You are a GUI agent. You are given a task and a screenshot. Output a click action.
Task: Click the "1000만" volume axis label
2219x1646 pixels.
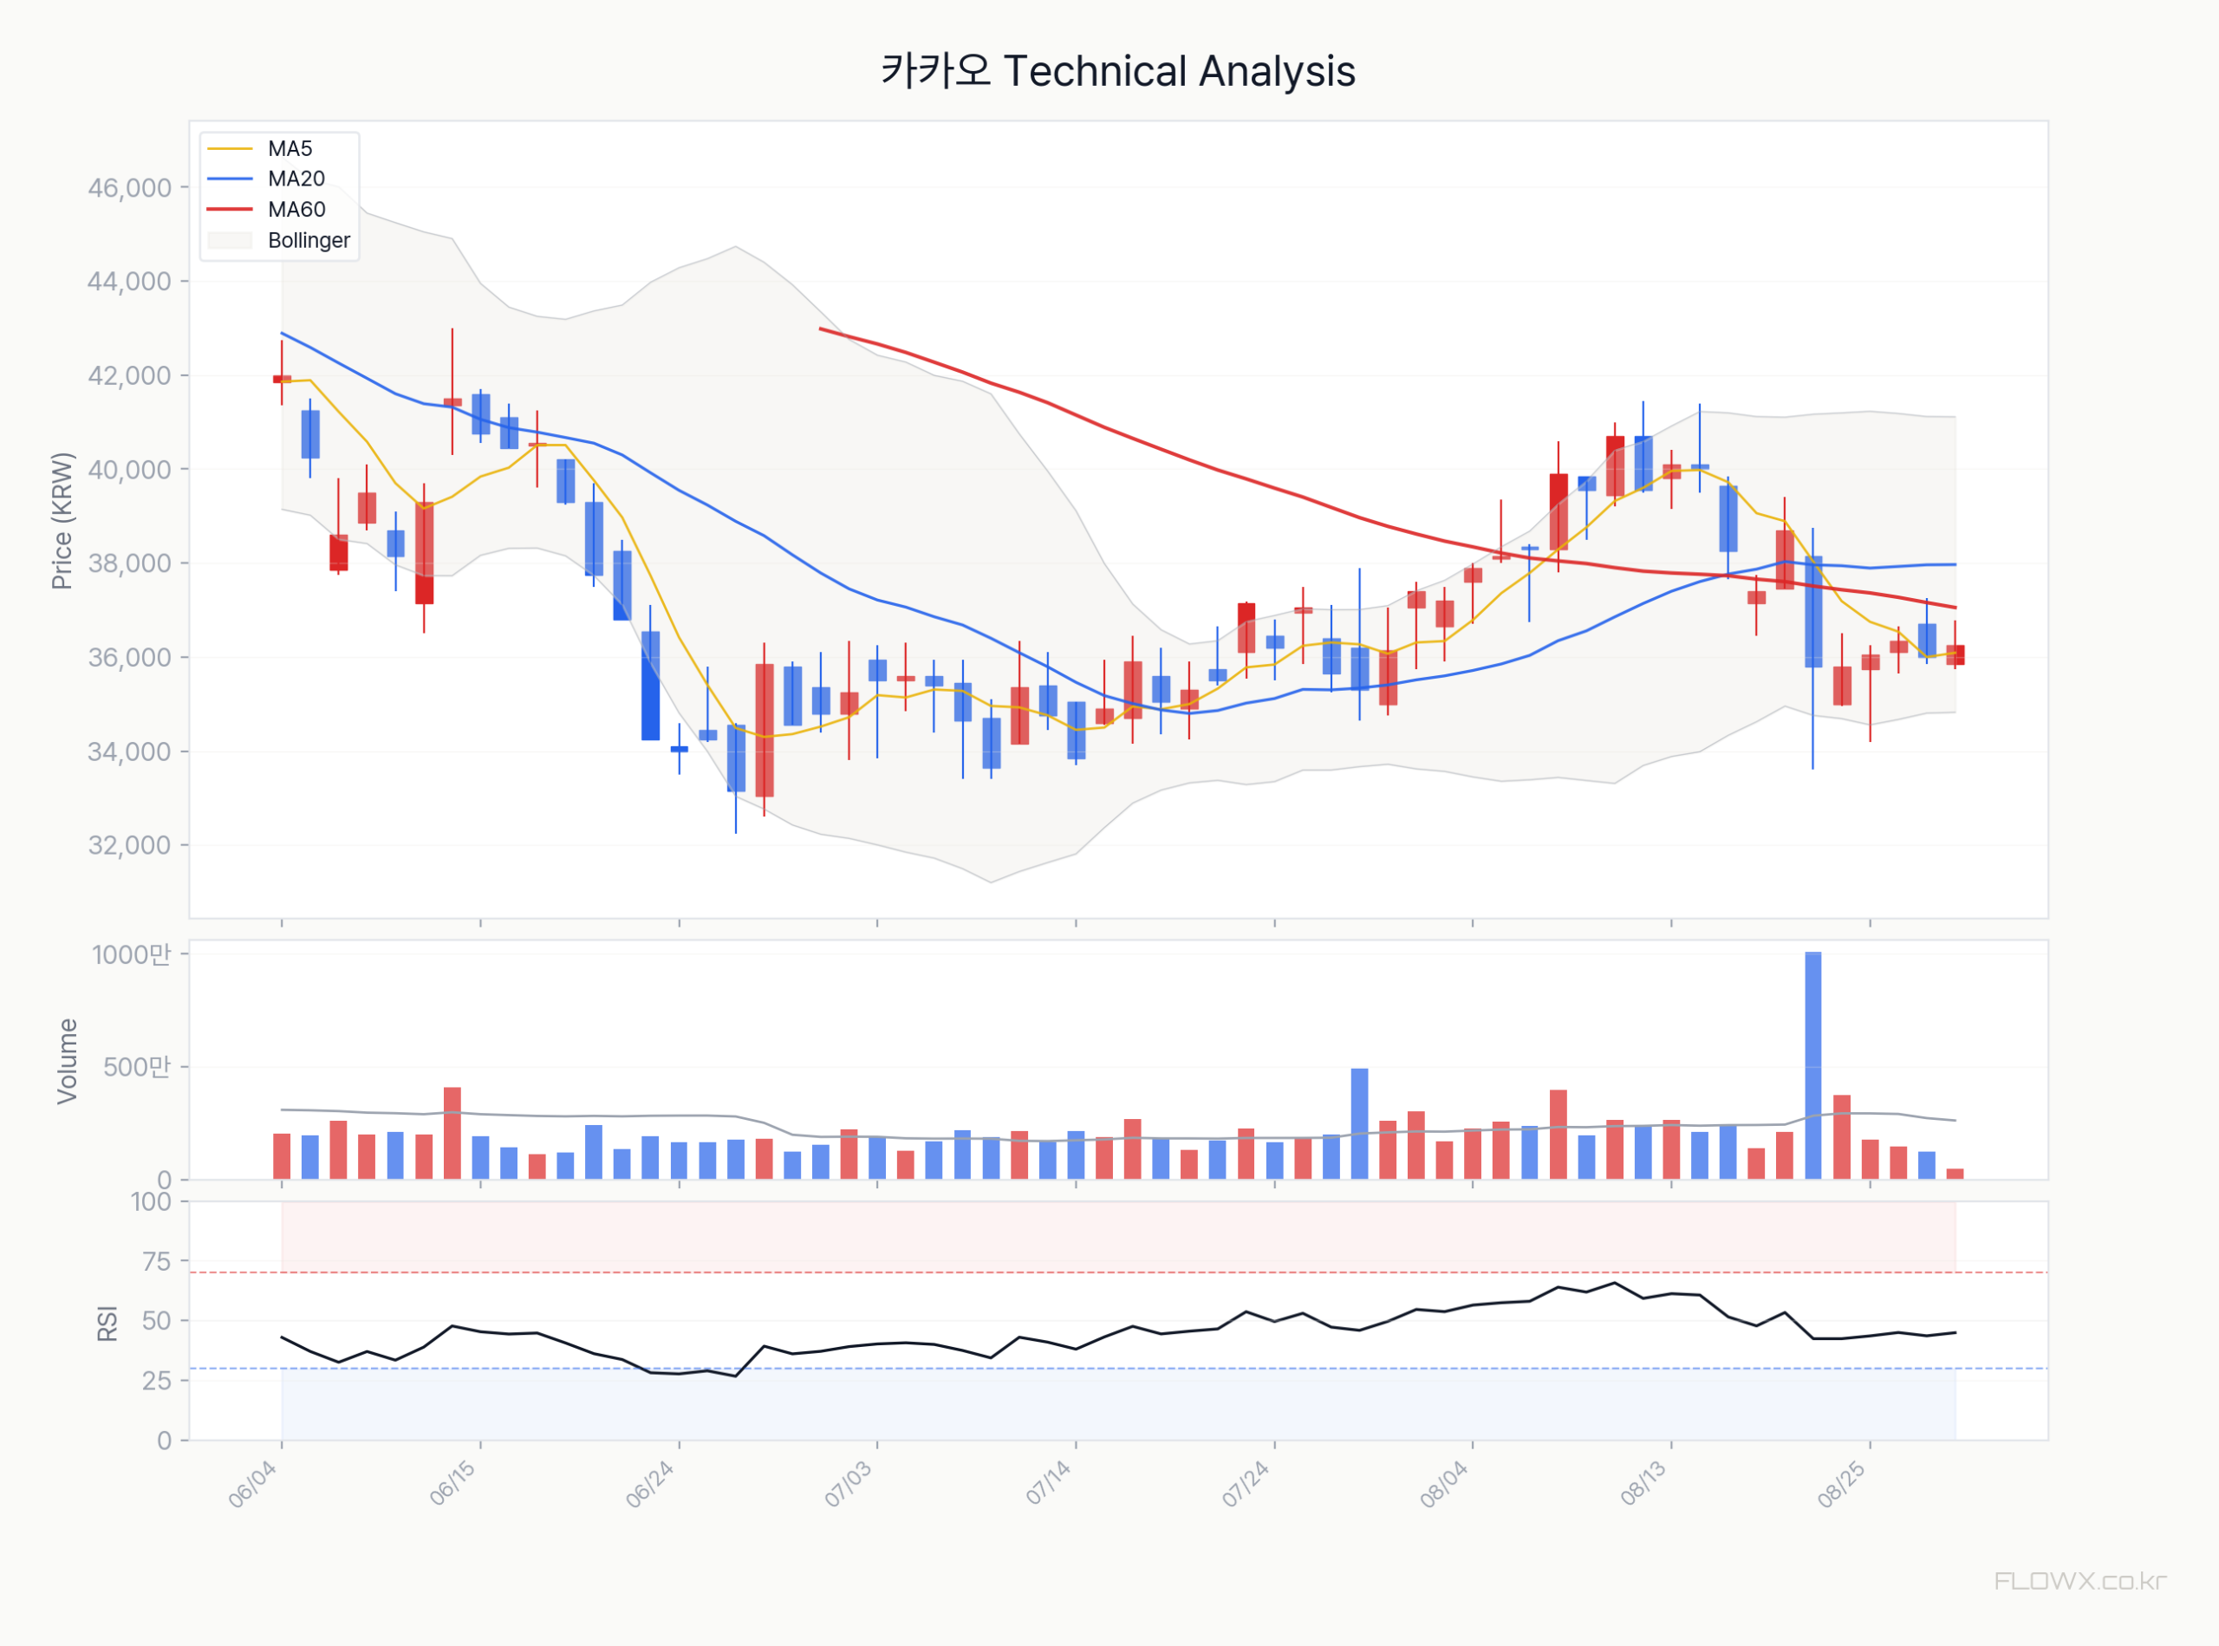pyautogui.click(x=133, y=954)
